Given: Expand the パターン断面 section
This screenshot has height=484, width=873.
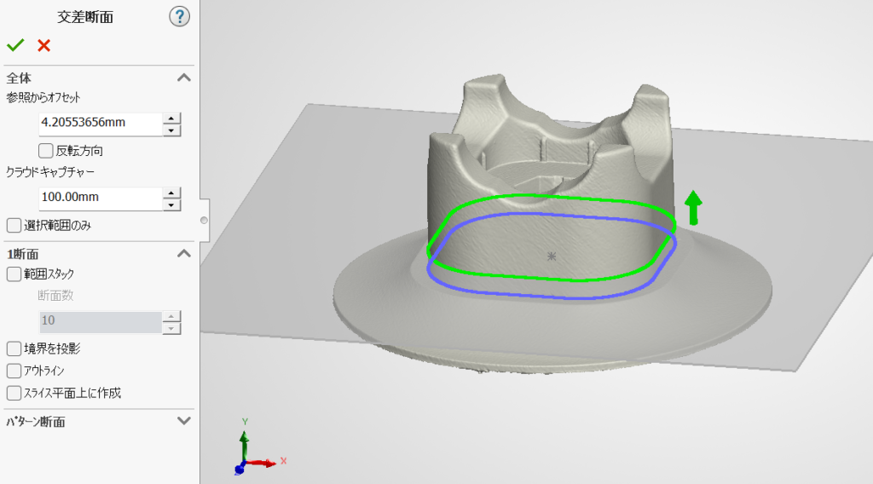Looking at the screenshot, I should pyautogui.click(x=183, y=421).
